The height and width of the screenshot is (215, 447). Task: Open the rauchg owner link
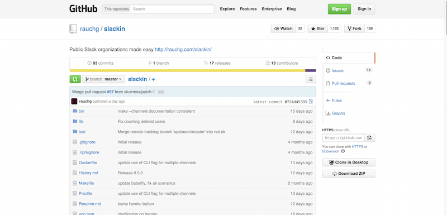pyautogui.click(x=89, y=29)
